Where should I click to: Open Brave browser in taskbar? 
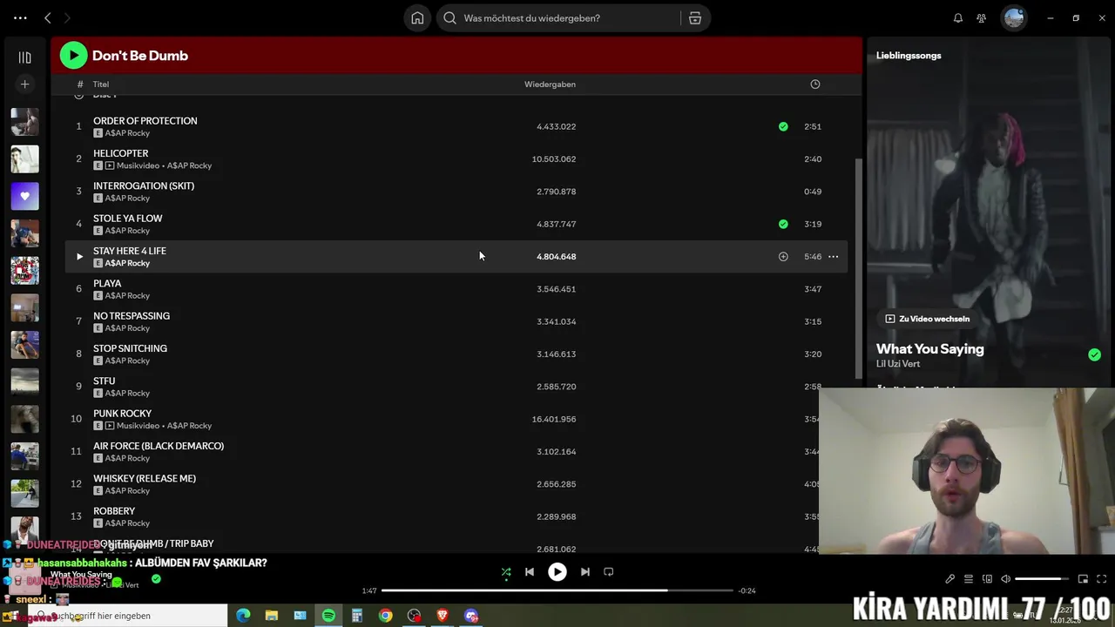pos(443,616)
